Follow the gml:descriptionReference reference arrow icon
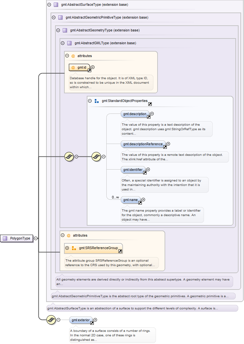The image size is (244, 344). [x=165, y=147]
